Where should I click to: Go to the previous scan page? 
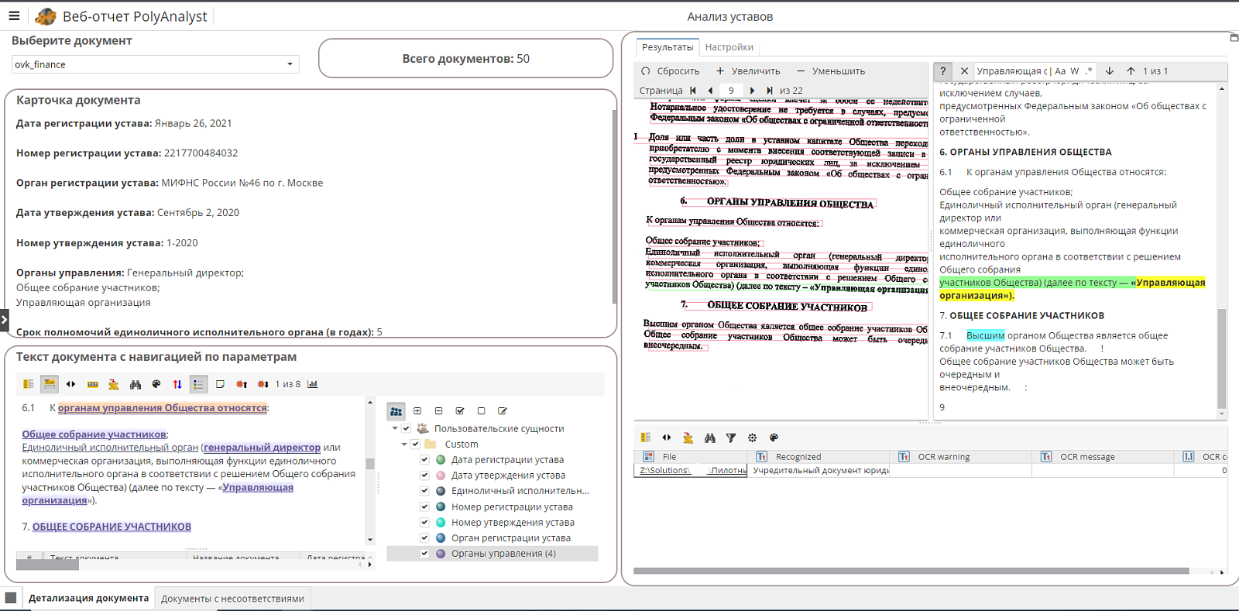pos(710,91)
